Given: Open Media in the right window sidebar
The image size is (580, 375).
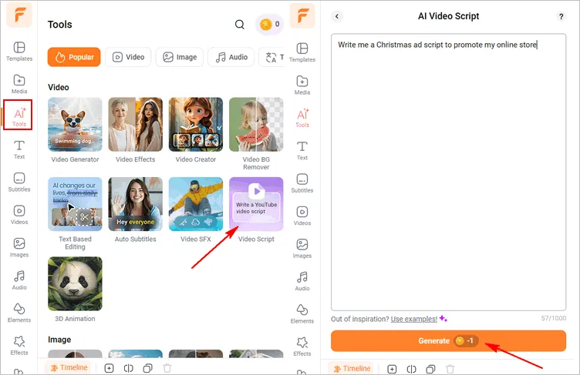Looking at the screenshot, I should [302, 85].
